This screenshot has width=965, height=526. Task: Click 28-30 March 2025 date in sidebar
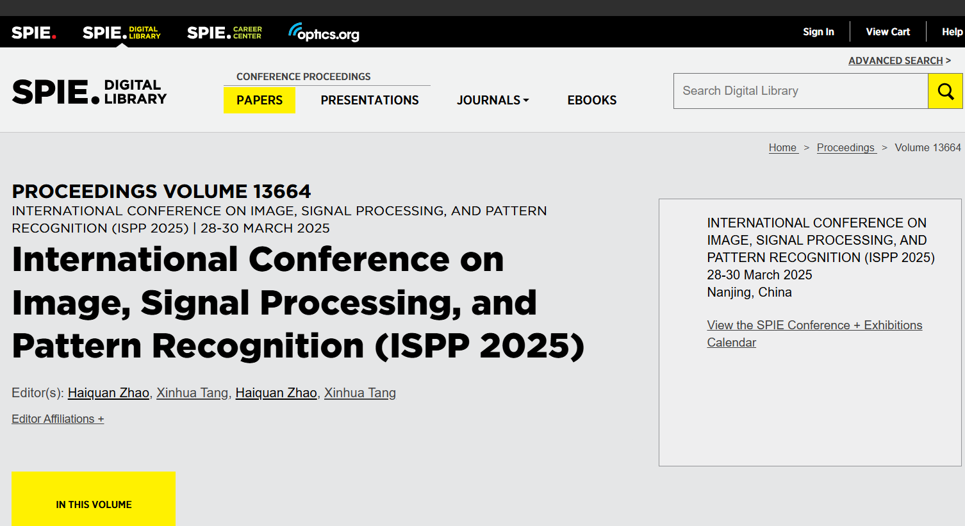coord(759,275)
